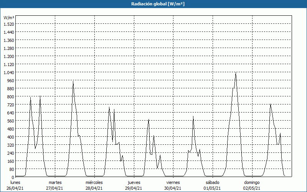This screenshot has width=307, height=192.
Task: Click the 1.360 y-axis value
Action: pyautogui.click(x=9, y=40)
